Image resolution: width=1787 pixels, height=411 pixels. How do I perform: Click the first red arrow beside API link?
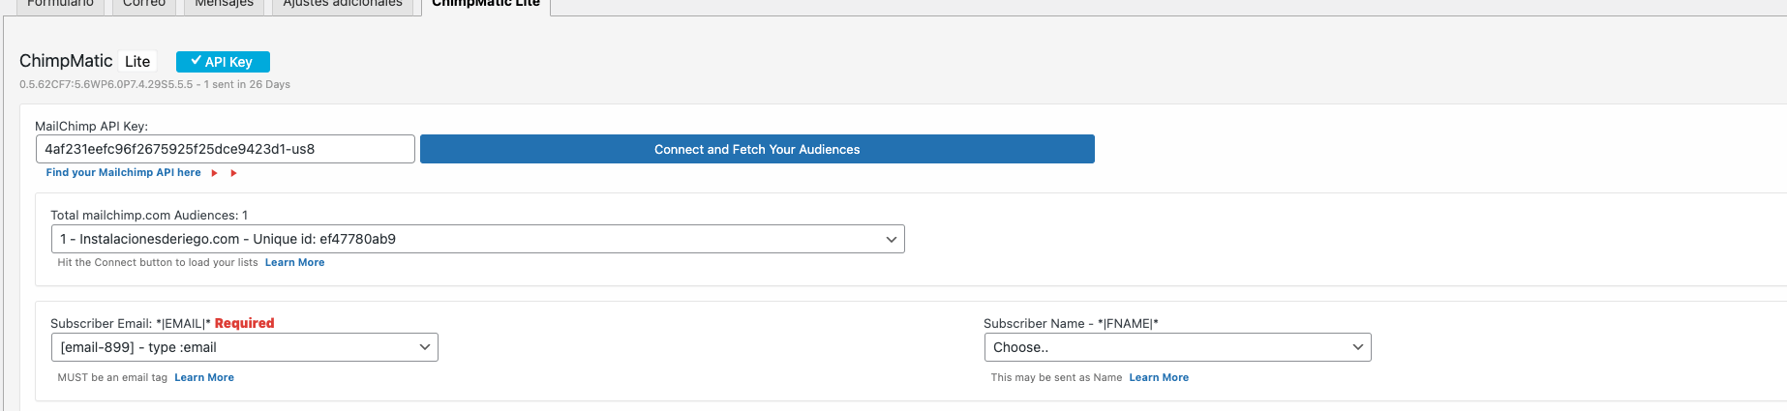click(215, 173)
